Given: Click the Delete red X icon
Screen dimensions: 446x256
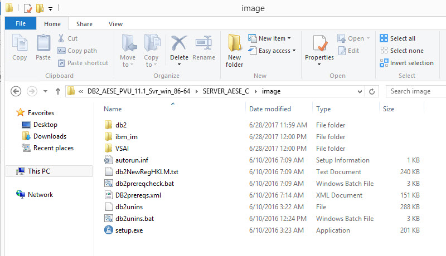Looking at the screenshot, I should [x=179, y=43].
